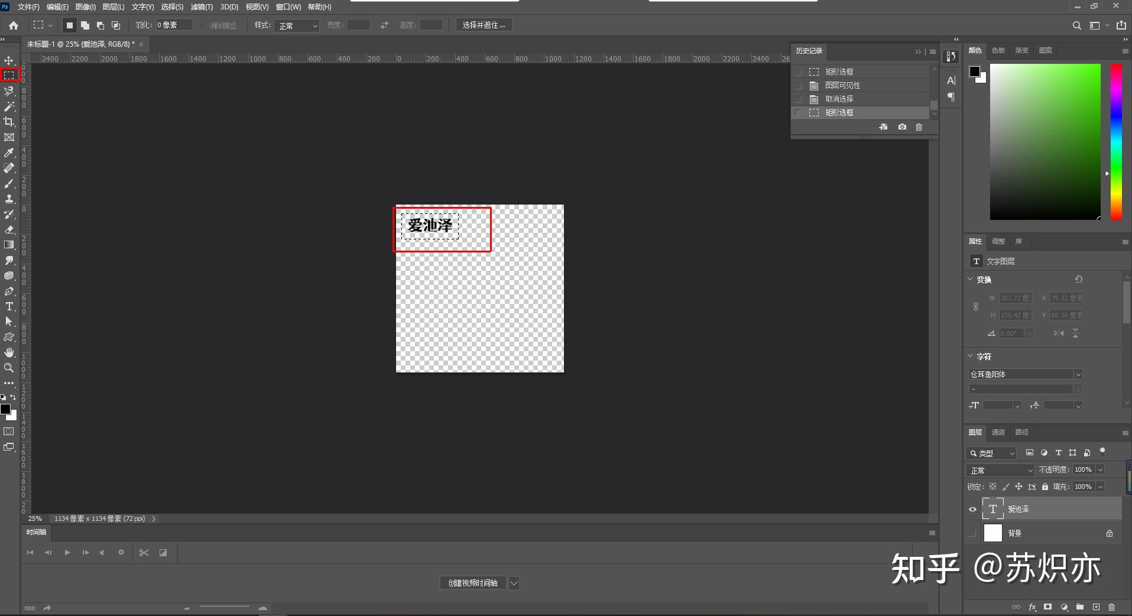Select the Healing Brush tool
The image size is (1132, 616).
click(x=9, y=168)
